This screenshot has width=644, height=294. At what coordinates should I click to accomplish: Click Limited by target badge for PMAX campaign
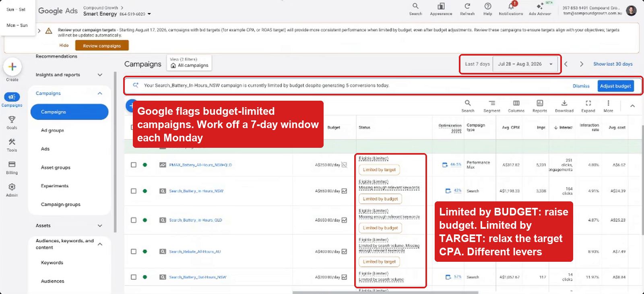click(379, 170)
